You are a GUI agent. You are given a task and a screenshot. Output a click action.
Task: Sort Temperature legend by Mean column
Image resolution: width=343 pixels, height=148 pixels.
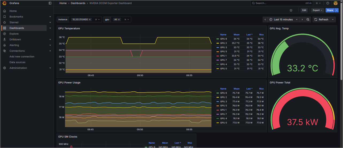[237, 35]
